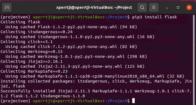This screenshot has width=196, height=105.
Task: Click the cursor at the last prompt
Action: click(x=134, y=101)
